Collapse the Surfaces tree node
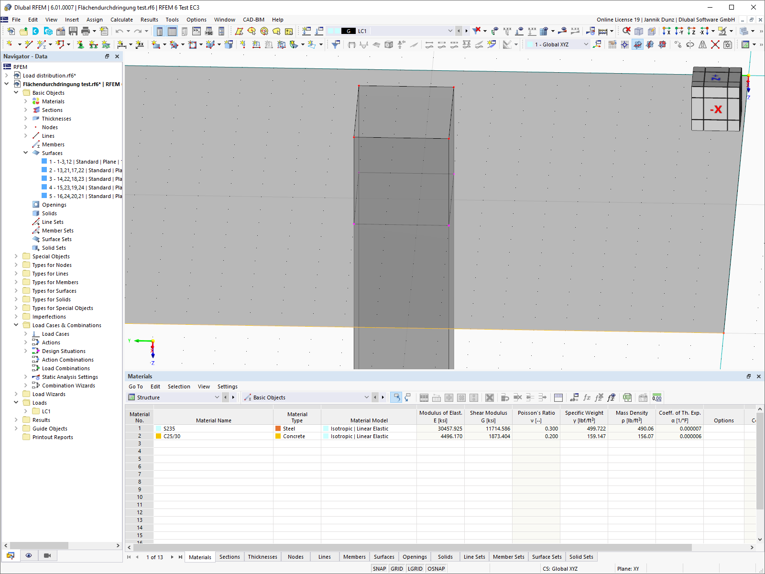Image resolution: width=765 pixels, height=574 pixels. coord(26,153)
